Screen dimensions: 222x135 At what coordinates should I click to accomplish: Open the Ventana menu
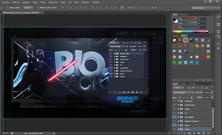pyautogui.click(x=86, y=2)
